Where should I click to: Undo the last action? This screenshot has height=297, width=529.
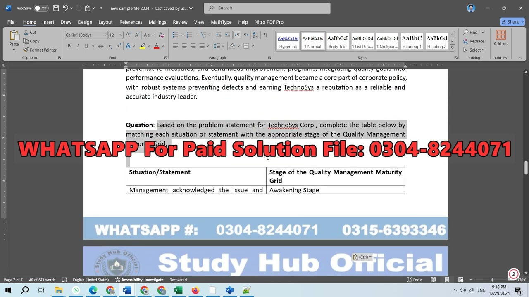click(x=65, y=8)
